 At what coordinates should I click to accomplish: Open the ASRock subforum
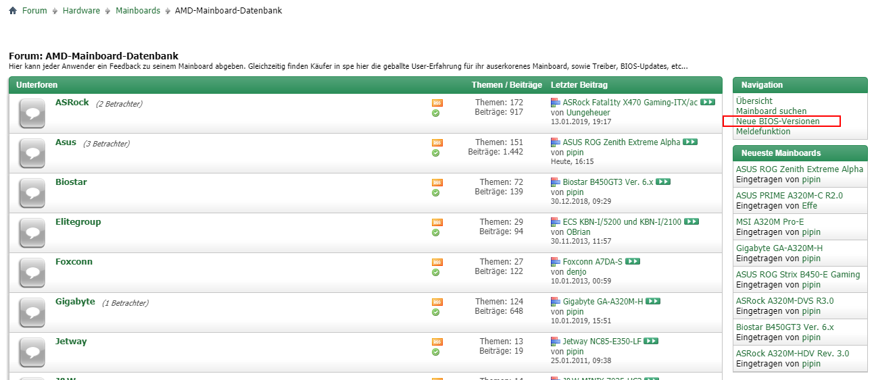click(72, 103)
